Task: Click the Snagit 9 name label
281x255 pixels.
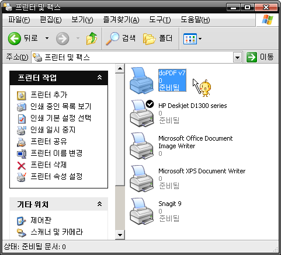Action: point(170,204)
